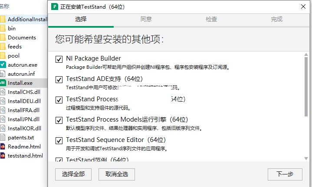Switch to the 同意 step tab
The image size is (312, 187).
pyautogui.click(x=146, y=19)
